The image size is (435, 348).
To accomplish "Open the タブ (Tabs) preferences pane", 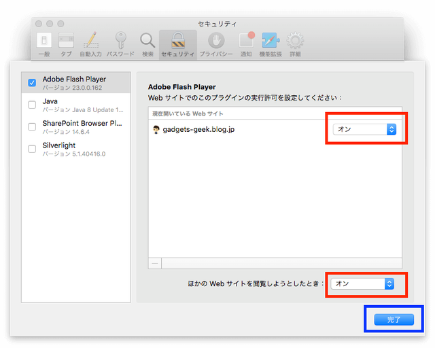I will [66, 44].
